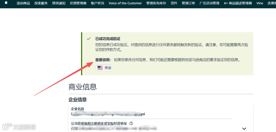The height and width of the screenshot is (132, 276).
Task: Click the 商业信息 heading
Action: [83, 87]
